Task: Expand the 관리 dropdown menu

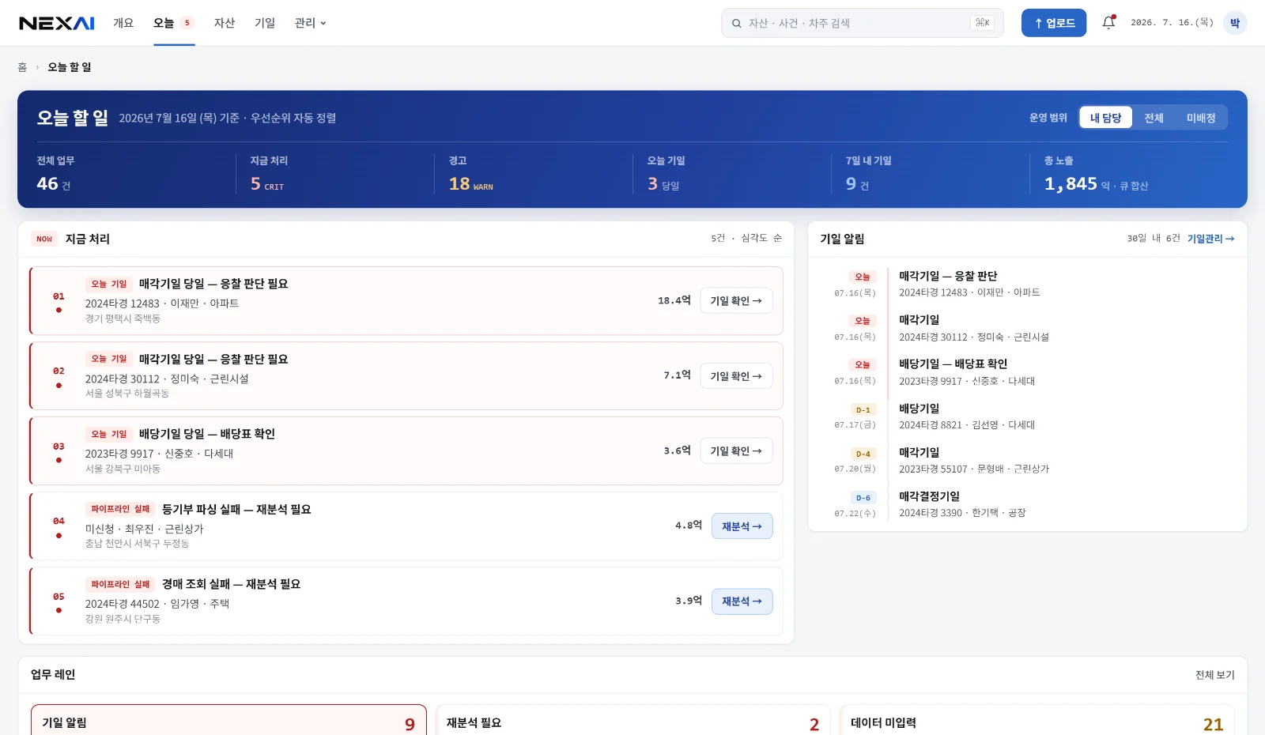Action: coord(310,23)
